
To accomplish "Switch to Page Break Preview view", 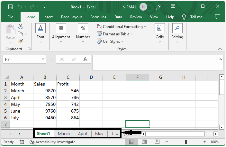I will [x=157, y=142].
